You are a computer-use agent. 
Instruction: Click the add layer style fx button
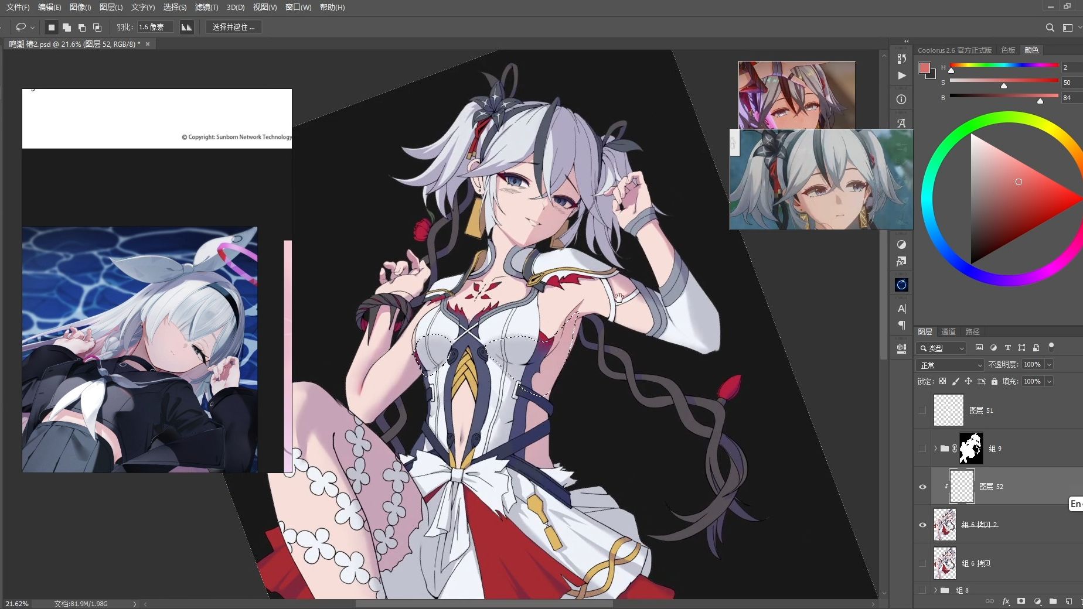(1006, 601)
